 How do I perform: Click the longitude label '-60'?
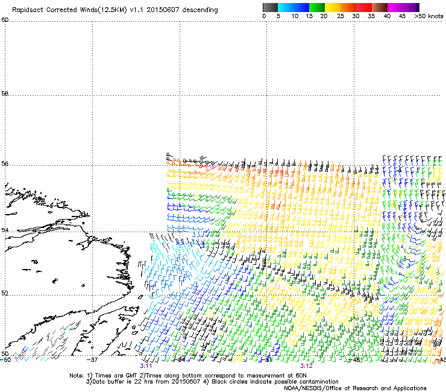tap(5, 360)
